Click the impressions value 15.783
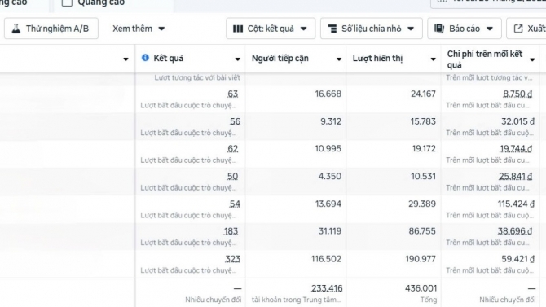 pos(423,121)
